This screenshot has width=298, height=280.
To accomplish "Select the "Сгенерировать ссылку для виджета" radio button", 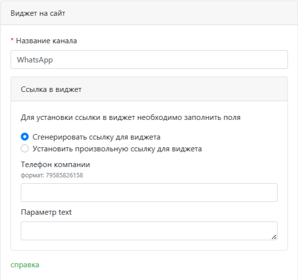I will pos(25,137).
